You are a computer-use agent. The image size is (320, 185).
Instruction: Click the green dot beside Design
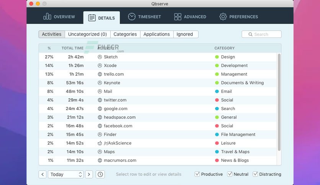217,57
